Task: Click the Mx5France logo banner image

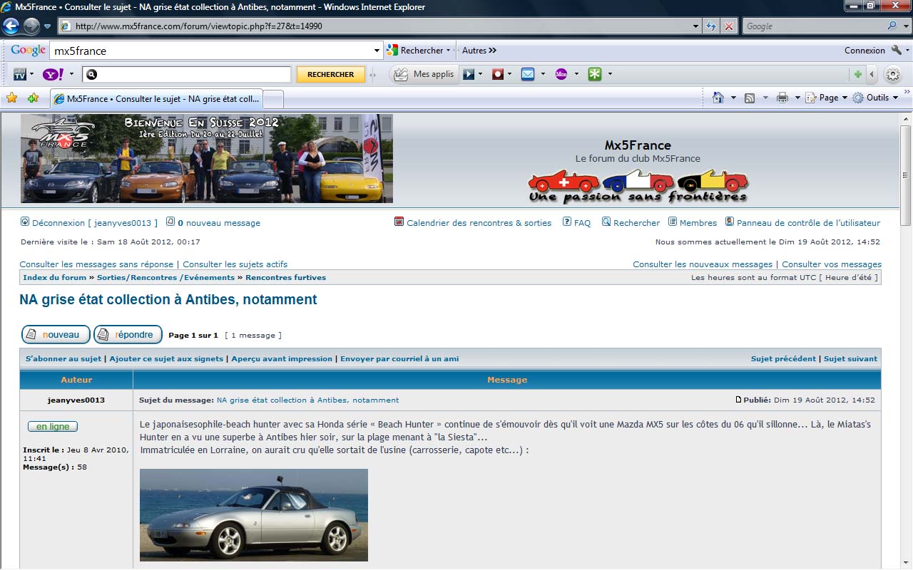Action: coord(207,159)
